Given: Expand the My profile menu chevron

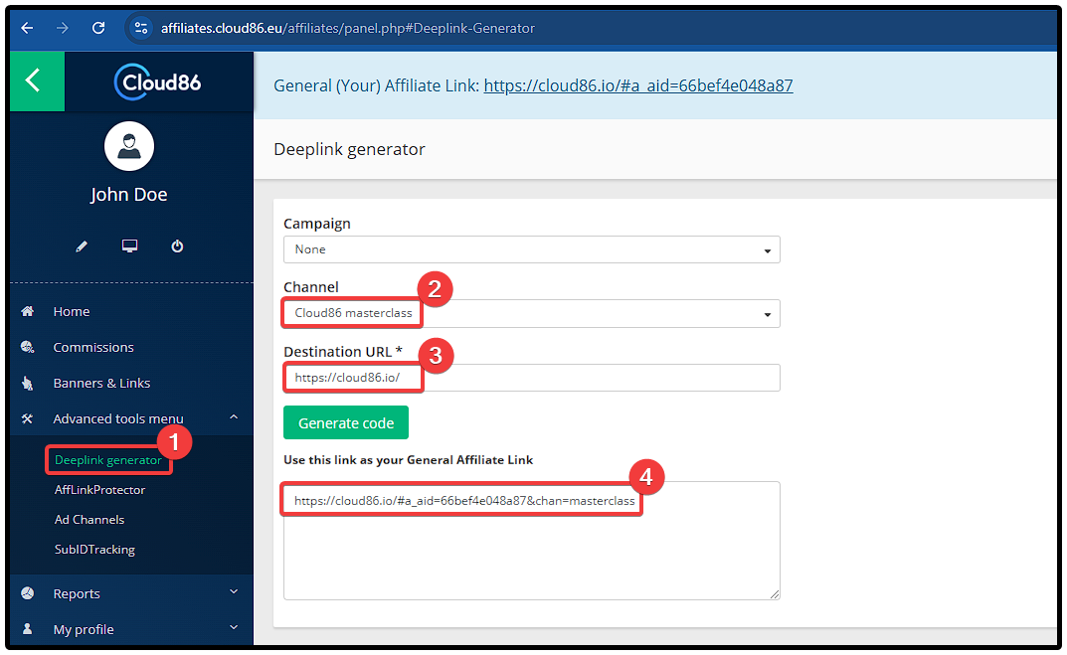Looking at the screenshot, I should pyautogui.click(x=234, y=627).
